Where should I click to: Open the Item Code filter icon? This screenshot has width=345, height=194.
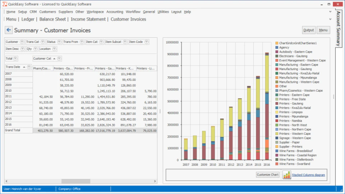146,42
